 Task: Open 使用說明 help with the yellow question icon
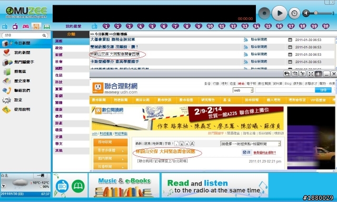click(x=26, y=109)
